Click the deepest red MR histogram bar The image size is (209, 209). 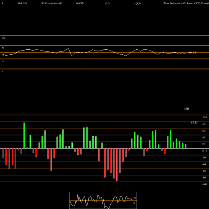click(x=117, y=165)
